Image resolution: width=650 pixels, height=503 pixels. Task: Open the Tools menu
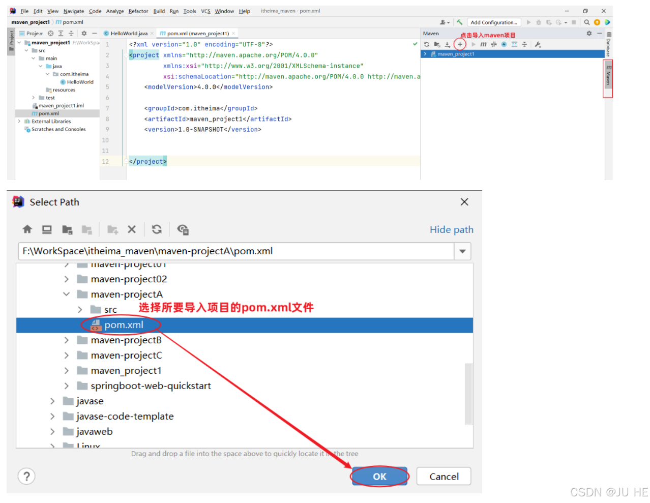click(x=190, y=11)
